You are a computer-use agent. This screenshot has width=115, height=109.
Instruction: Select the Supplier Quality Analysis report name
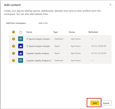38,53
